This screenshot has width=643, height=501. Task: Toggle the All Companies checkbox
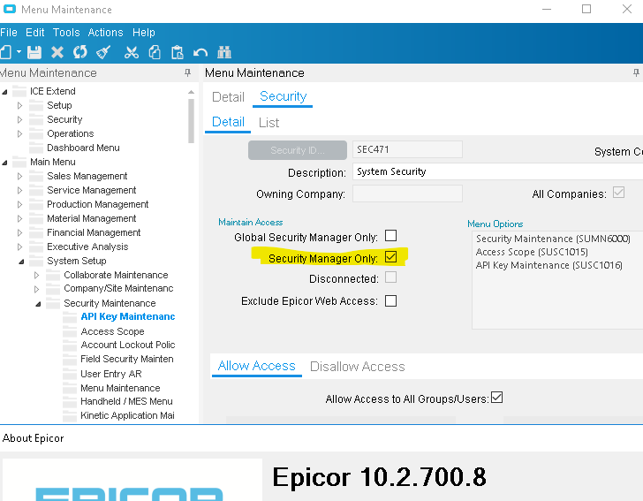tap(619, 193)
